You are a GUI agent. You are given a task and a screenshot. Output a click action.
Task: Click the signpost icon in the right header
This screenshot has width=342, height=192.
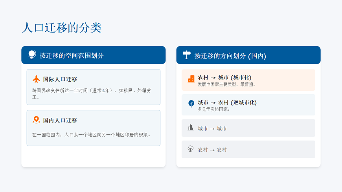187,55
